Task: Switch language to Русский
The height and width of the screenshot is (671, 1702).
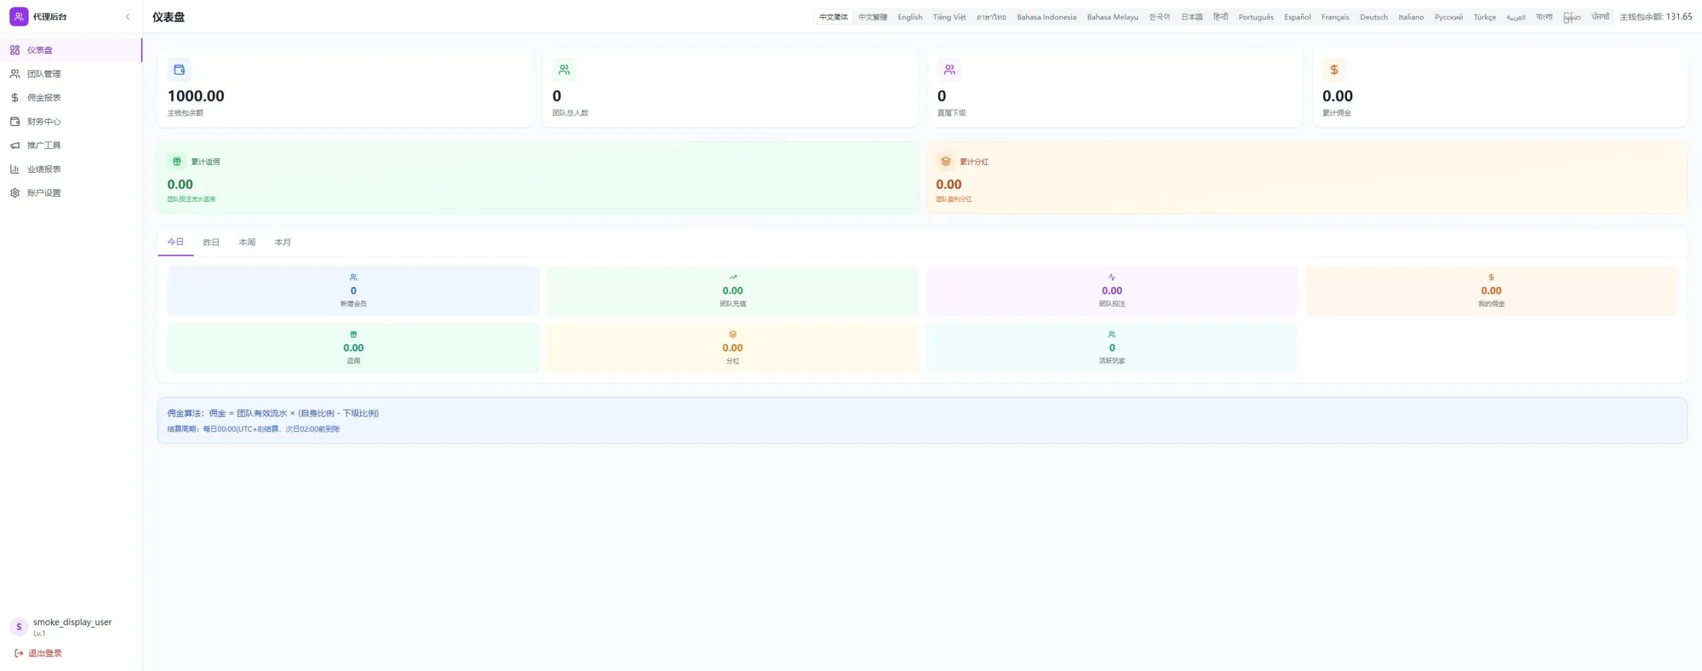Action: (1449, 17)
